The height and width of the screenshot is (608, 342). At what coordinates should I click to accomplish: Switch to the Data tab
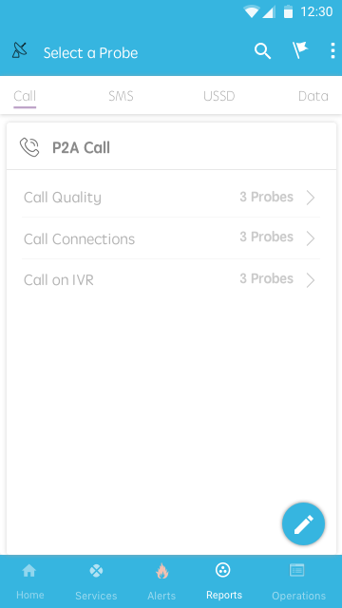313,96
